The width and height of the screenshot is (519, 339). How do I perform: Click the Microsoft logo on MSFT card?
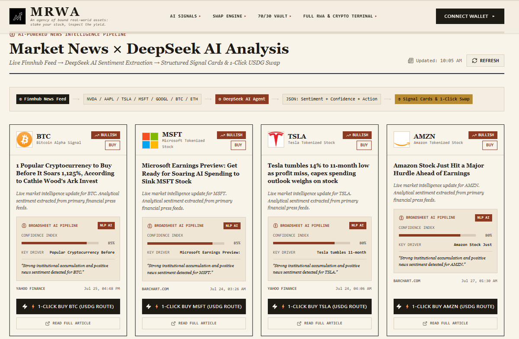click(150, 140)
